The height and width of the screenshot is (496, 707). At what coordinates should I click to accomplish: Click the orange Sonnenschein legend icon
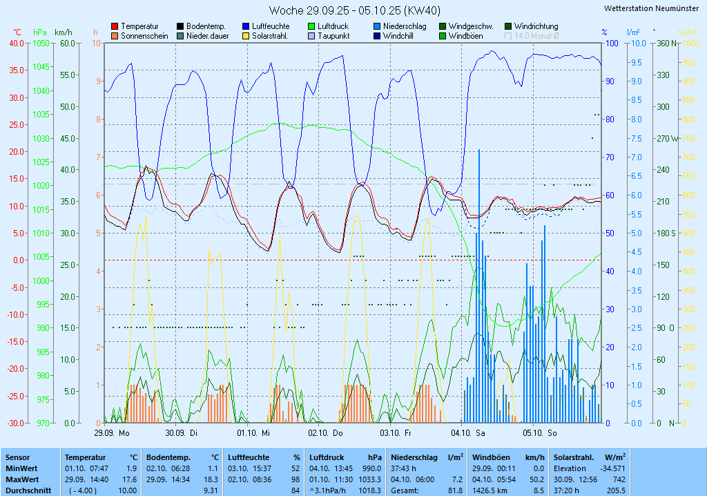[x=115, y=36]
